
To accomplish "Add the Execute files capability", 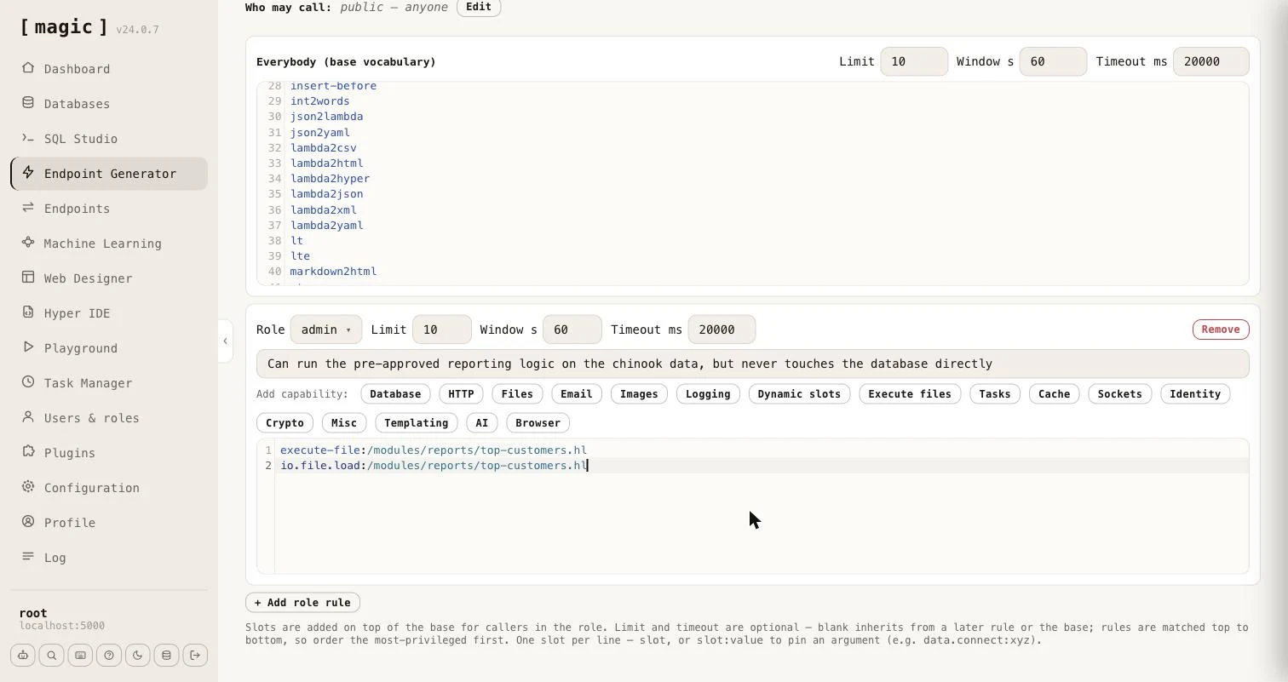I will click(x=910, y=394).
